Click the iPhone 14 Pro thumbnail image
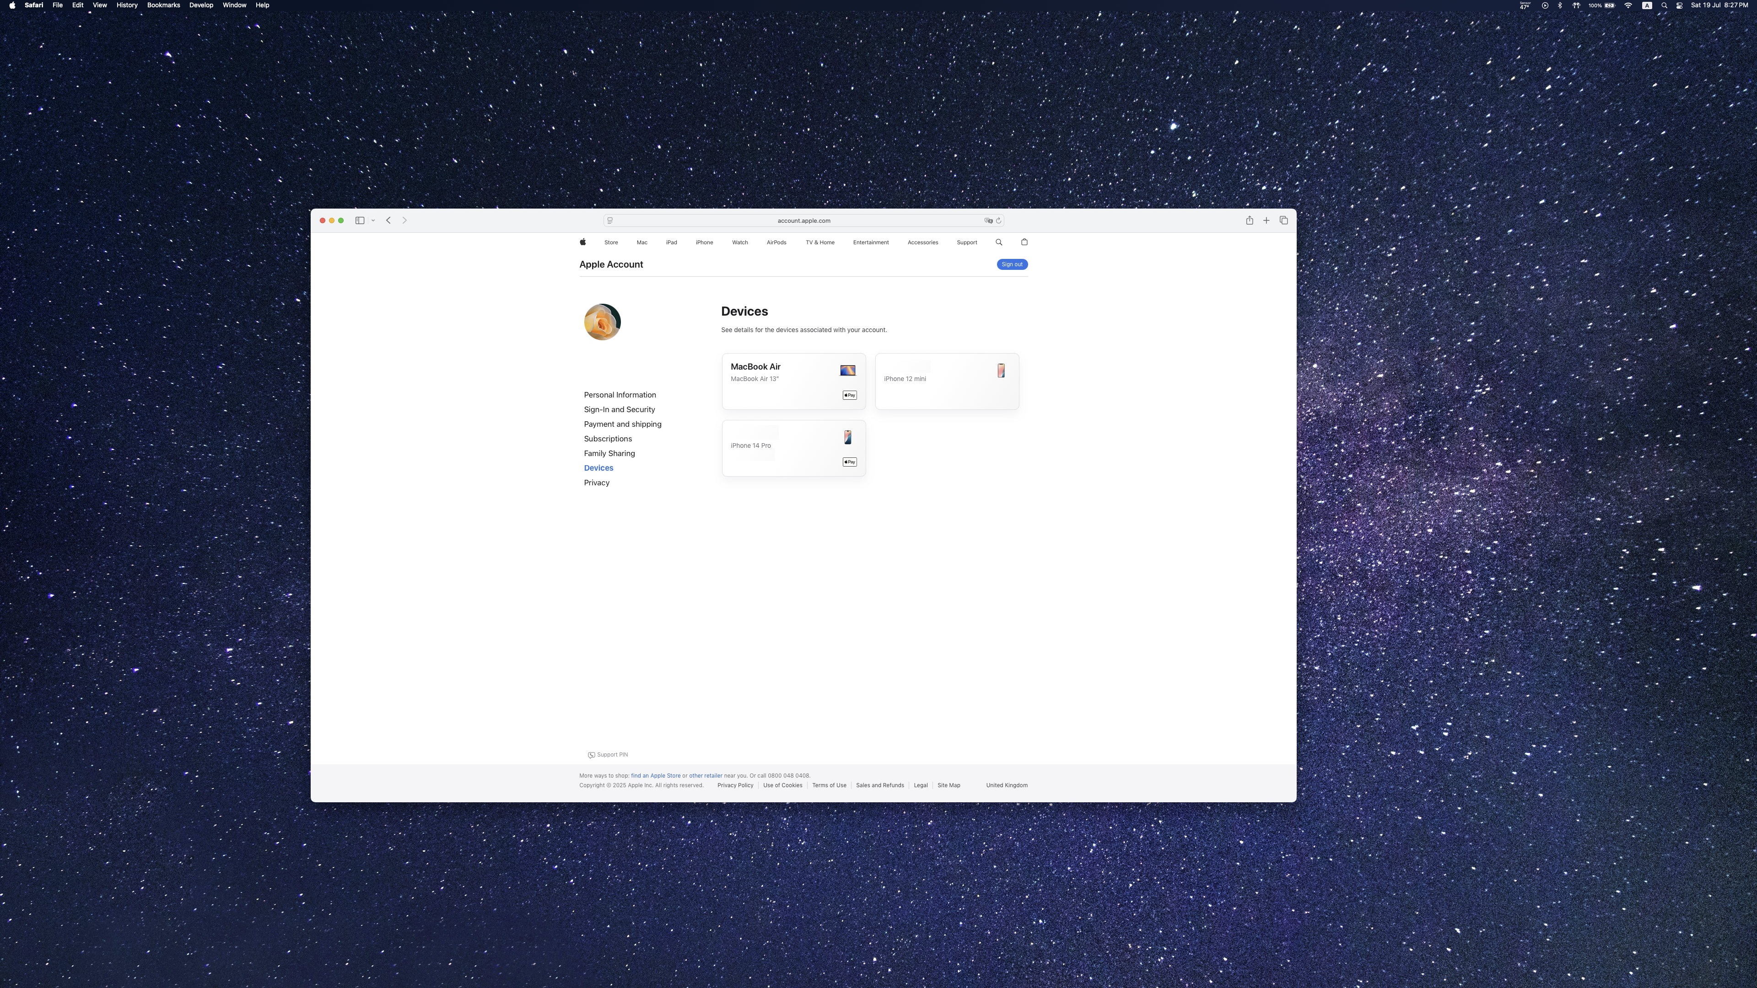The image size is (1757, 988). pyautogui.click(x=848, y=437)
